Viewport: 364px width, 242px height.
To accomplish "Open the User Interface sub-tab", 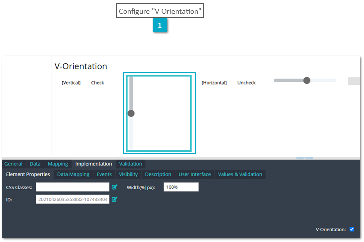I will [x=195, y=174].
